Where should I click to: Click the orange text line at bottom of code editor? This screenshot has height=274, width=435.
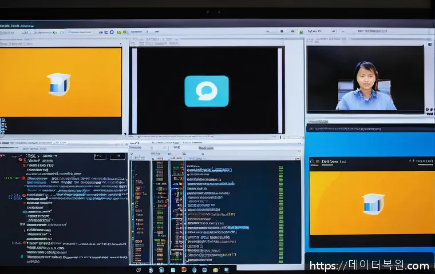[212, 255]
